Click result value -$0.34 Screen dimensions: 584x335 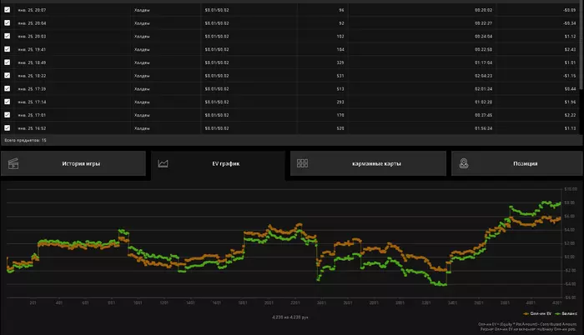coord(570,23)
